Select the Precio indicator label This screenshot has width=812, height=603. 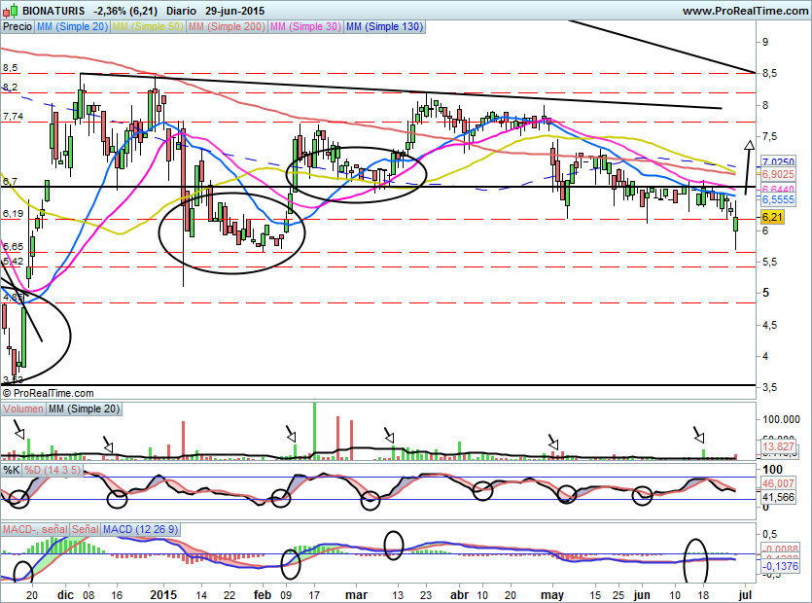(x=17, y=27)
